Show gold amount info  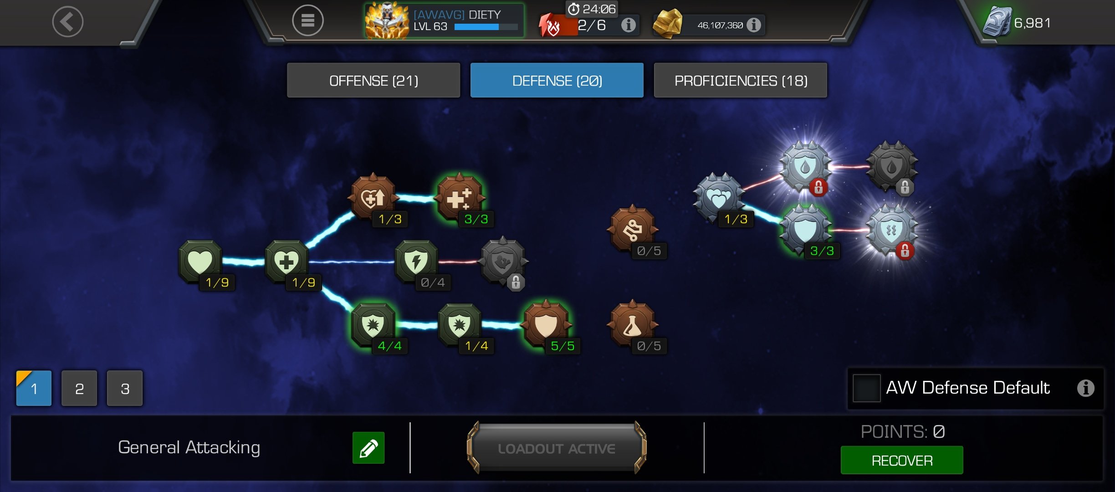coord(754,25)
